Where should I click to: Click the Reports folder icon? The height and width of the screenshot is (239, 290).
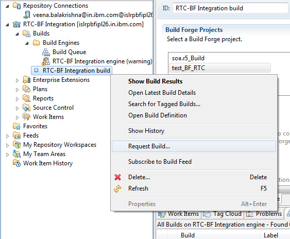pyautogui.click(x=26, y=98)
